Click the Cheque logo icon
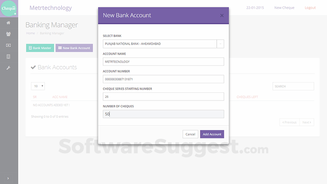The image size is (327, 184). point(8,8)
